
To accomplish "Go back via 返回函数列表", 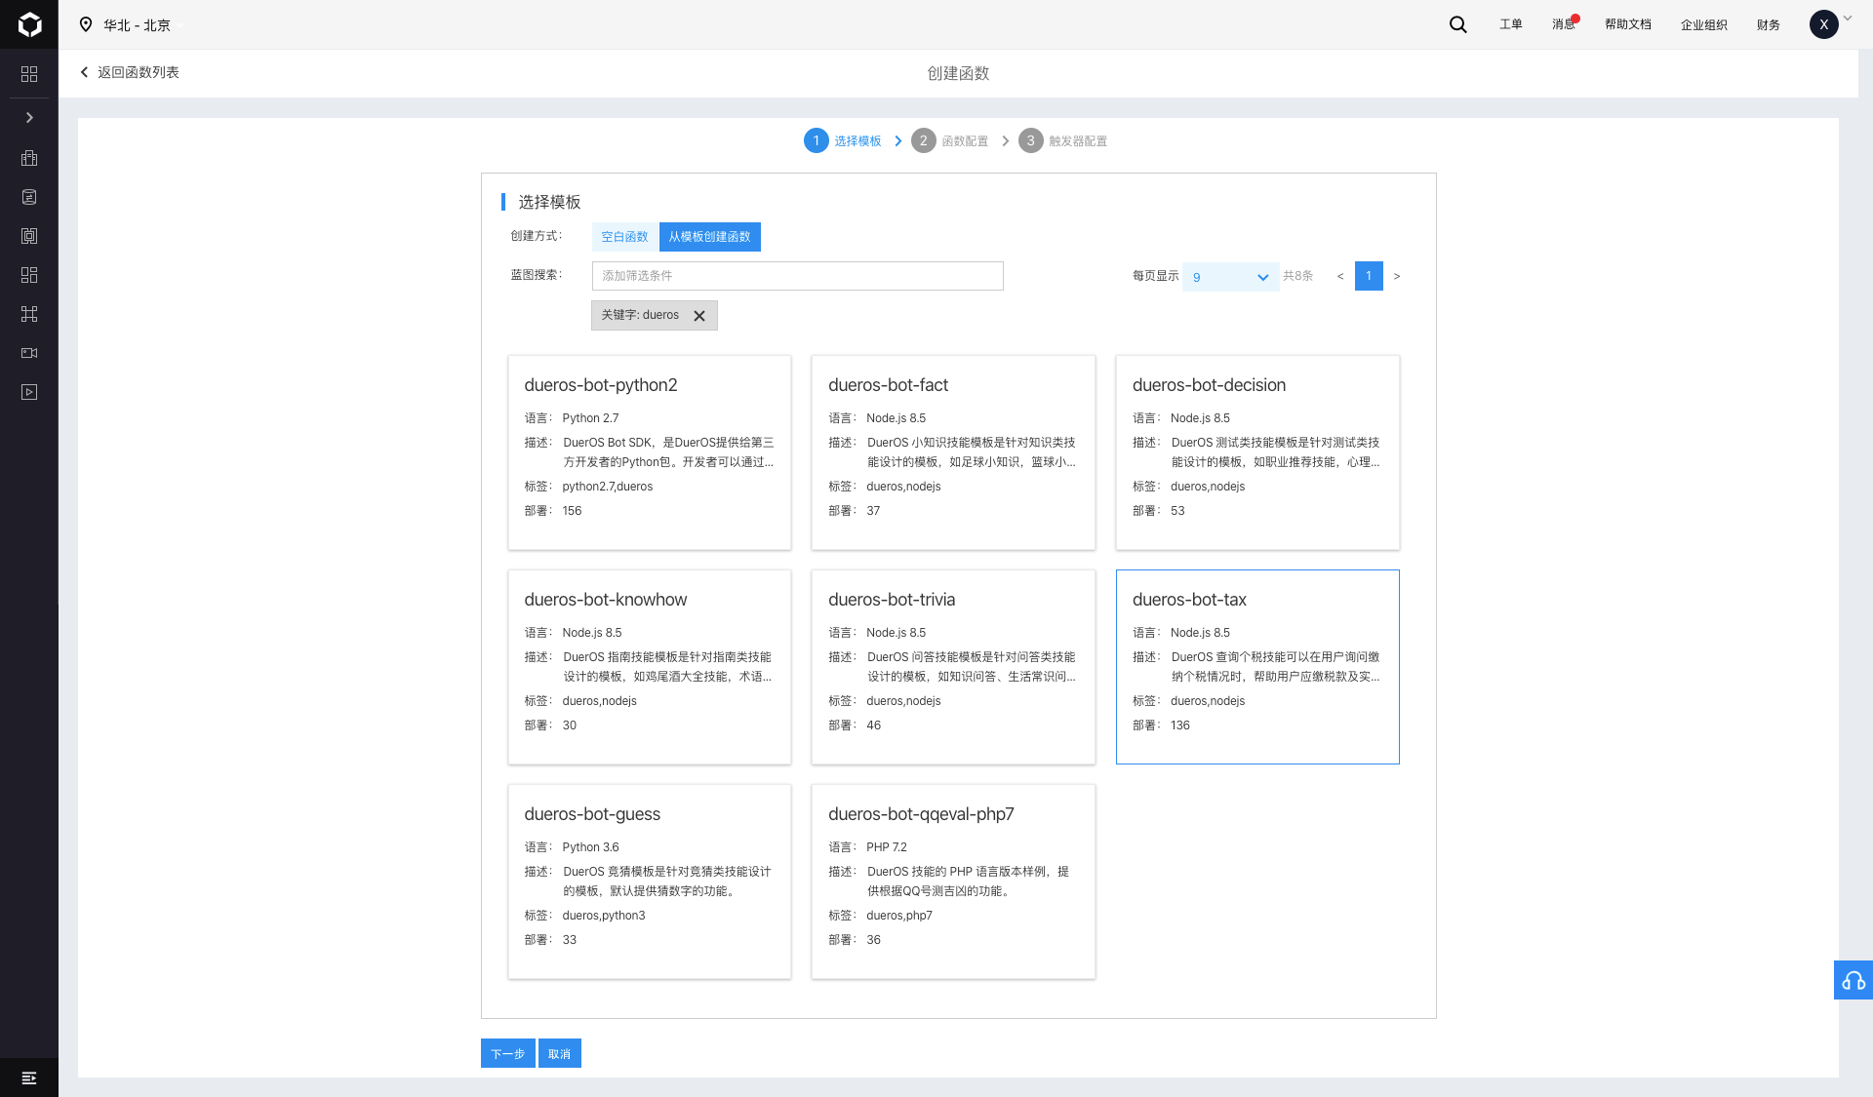I will click(130, 72).
